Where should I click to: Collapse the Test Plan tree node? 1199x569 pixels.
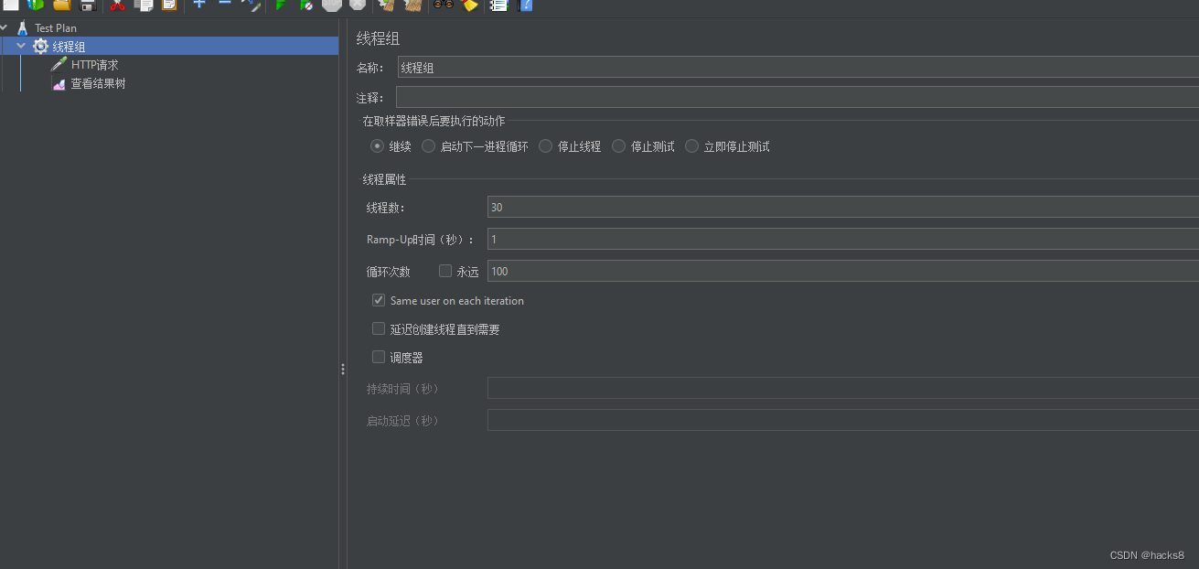click(x=5, y=27)
